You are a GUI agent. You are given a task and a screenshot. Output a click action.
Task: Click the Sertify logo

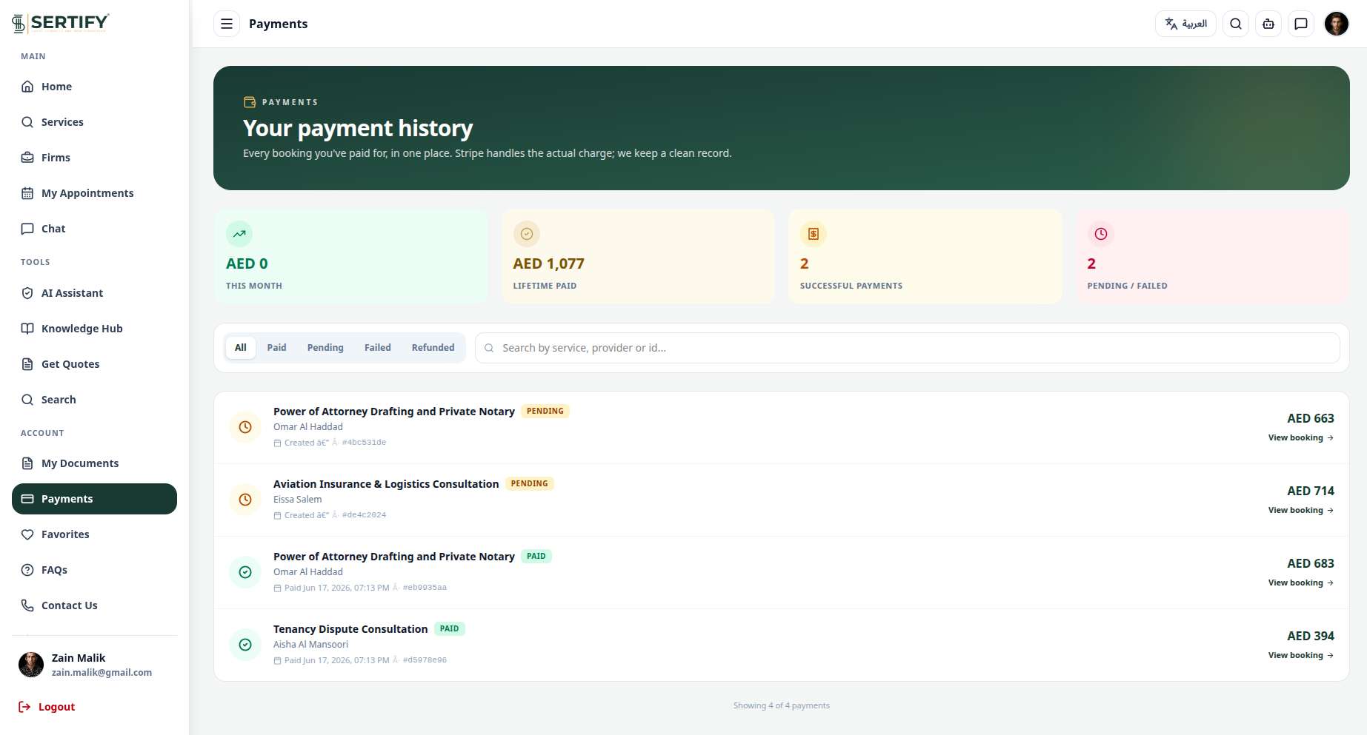(61, 23)
